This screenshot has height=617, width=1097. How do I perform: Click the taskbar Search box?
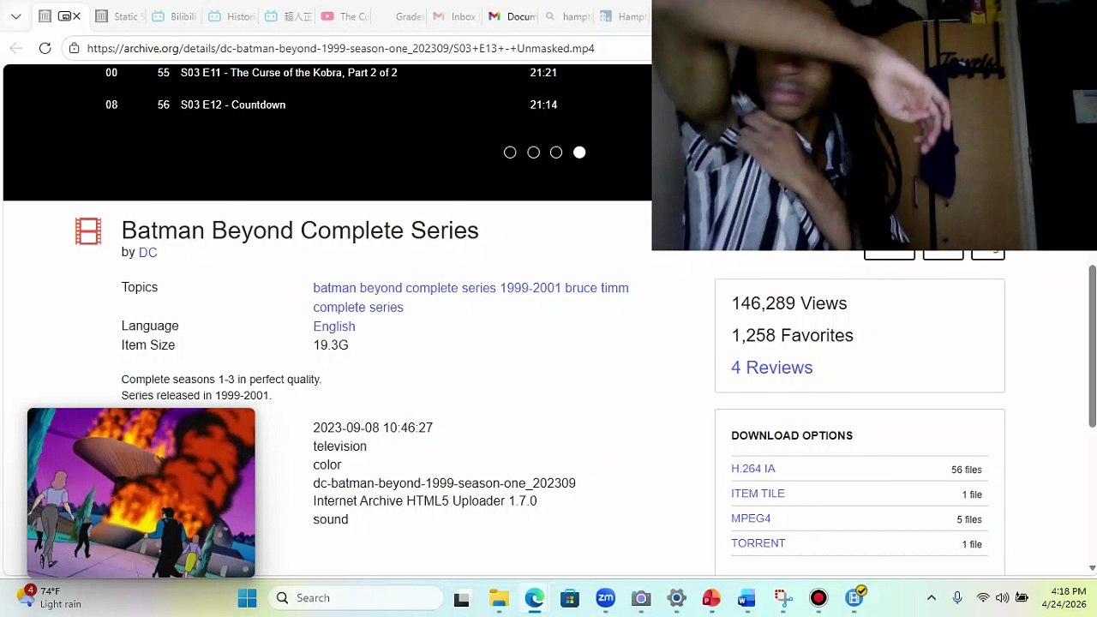(x=357, y=598)
